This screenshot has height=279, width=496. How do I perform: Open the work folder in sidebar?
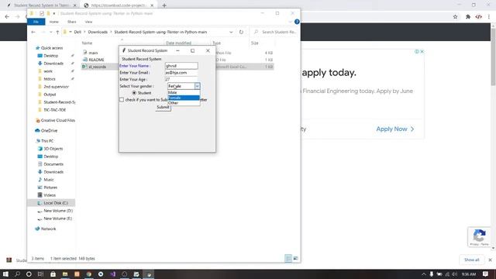coord(48,71)
